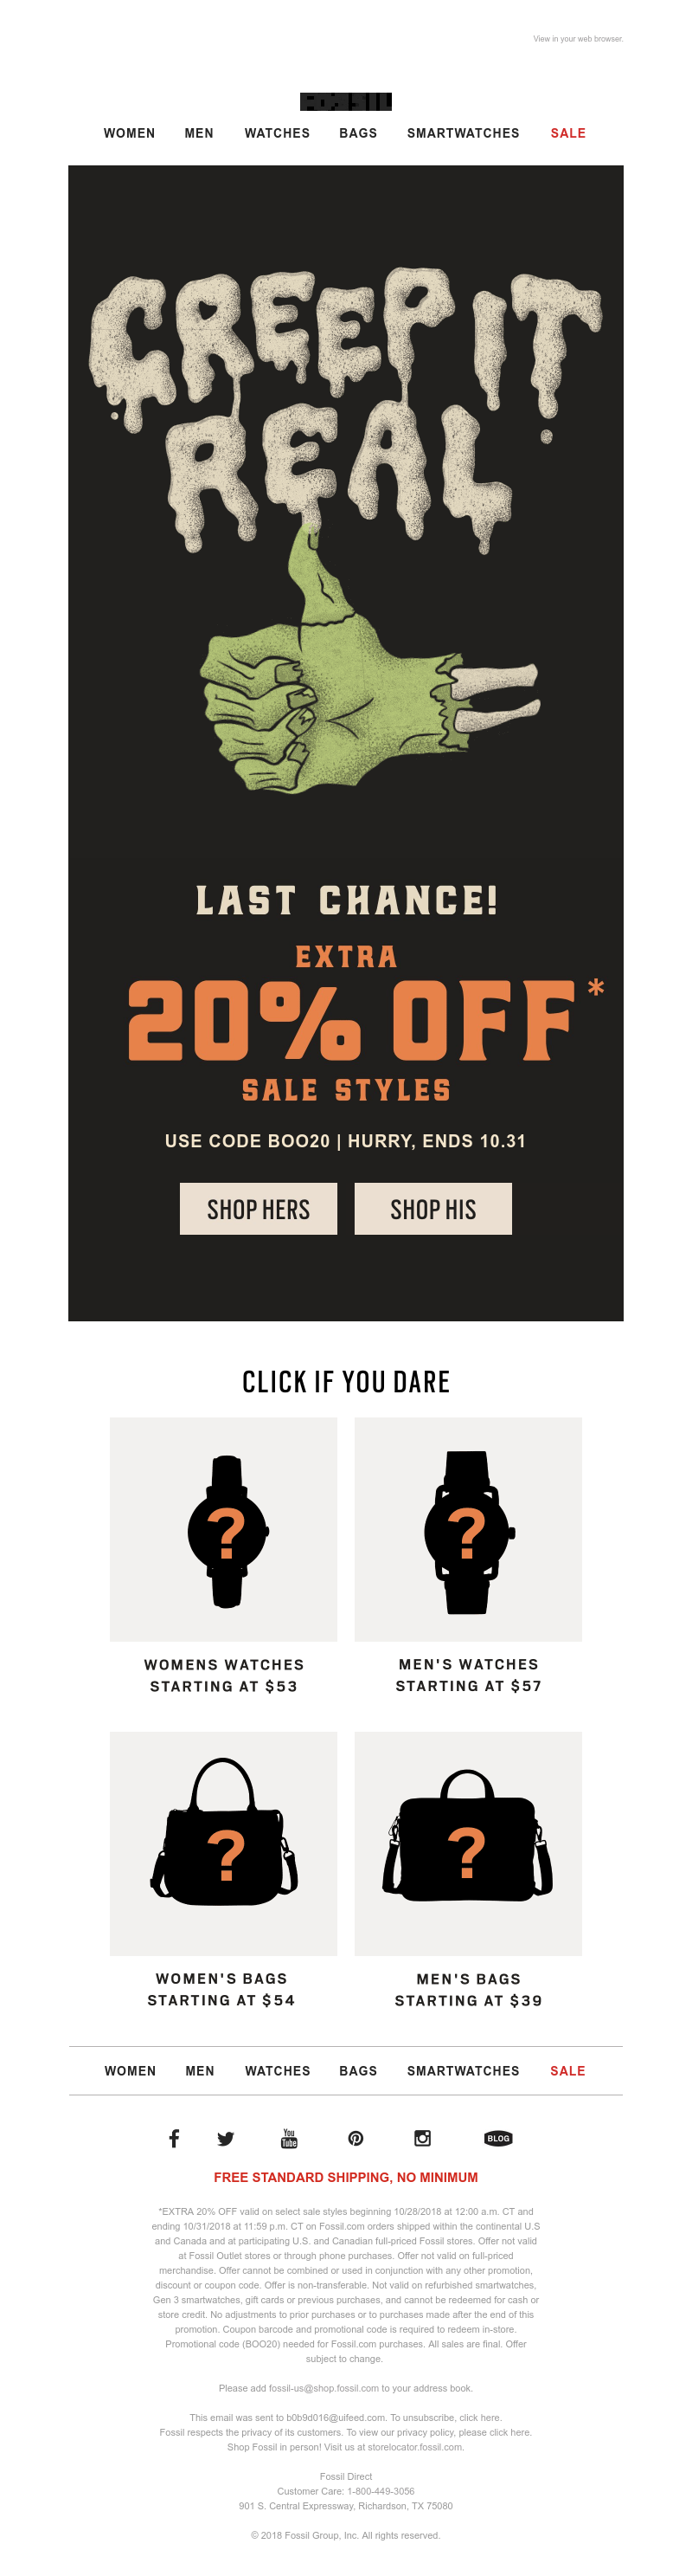Choose WATCHES in the footer navigation
Viewport: 692px width, 2576px height.
(278, 2071)
